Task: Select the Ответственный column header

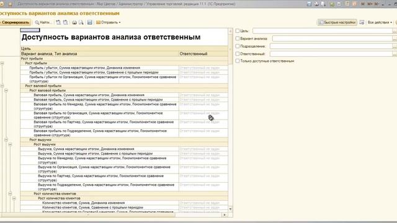Action: [203, 54]
